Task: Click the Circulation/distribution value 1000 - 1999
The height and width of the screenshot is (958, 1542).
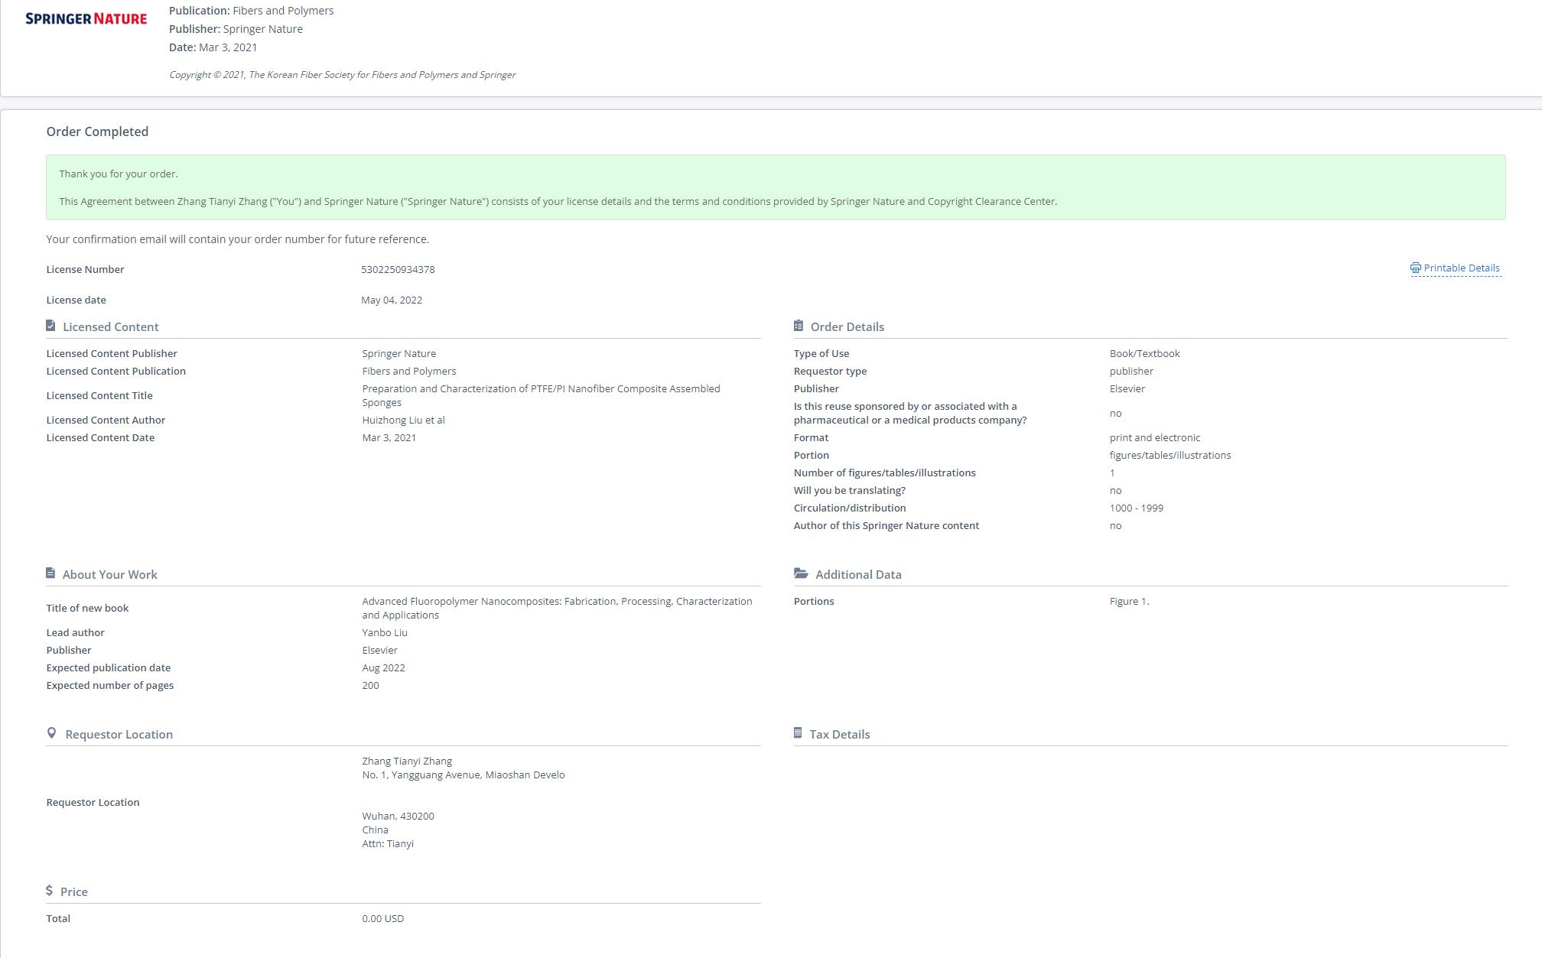Action: tap(1136, 508)
